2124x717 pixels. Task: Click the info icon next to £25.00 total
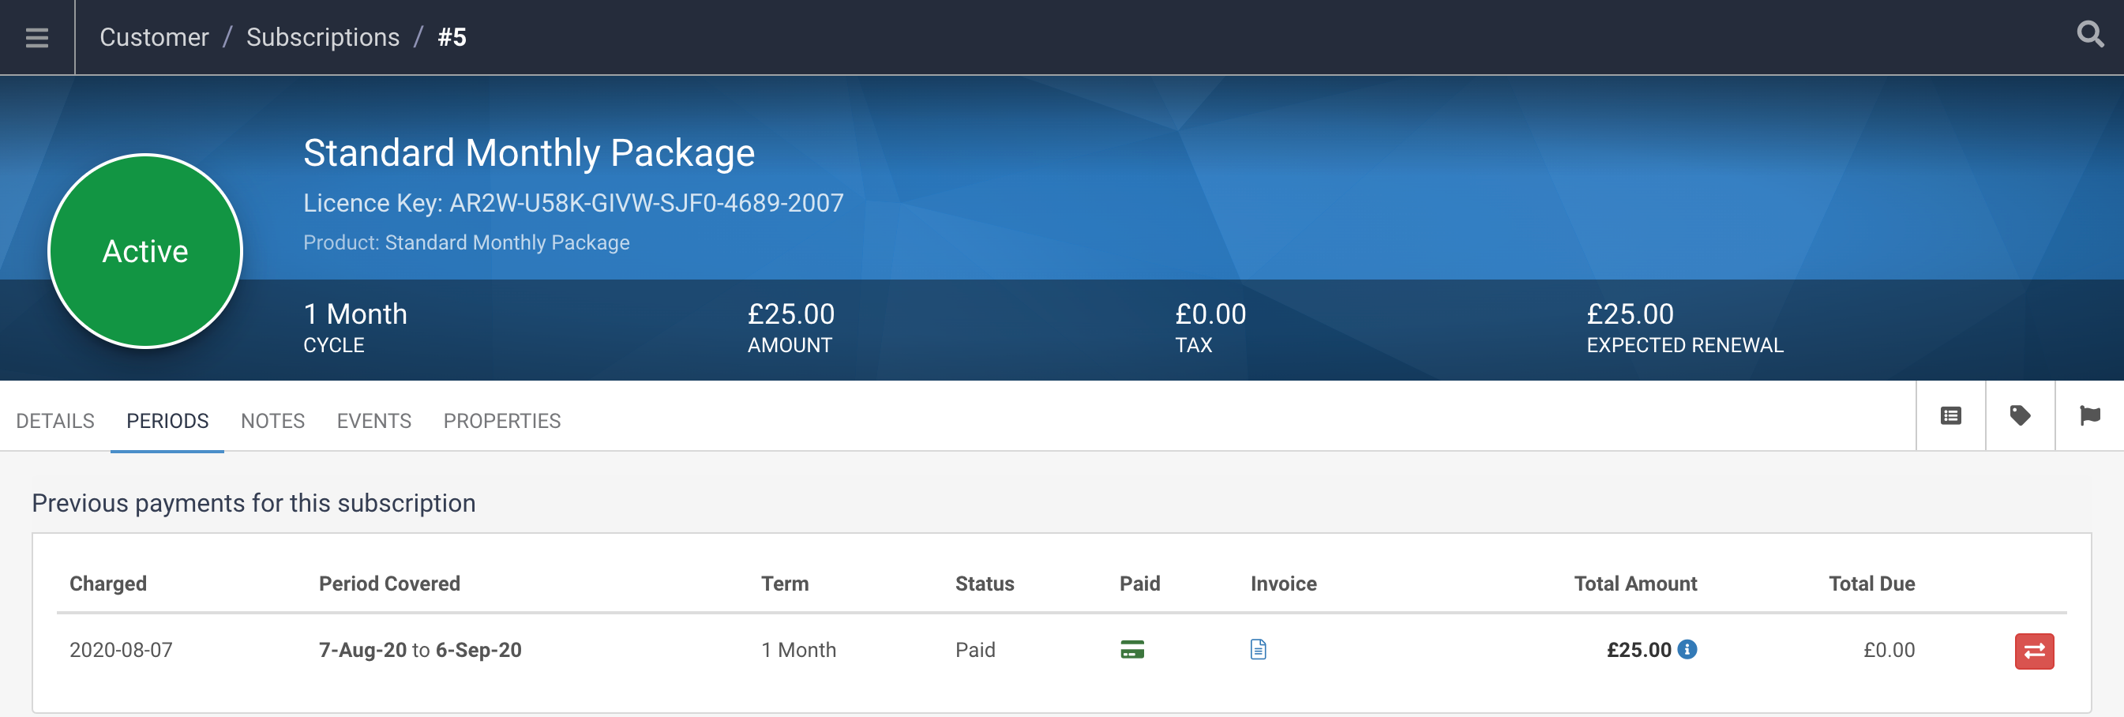coord(1688,649)
